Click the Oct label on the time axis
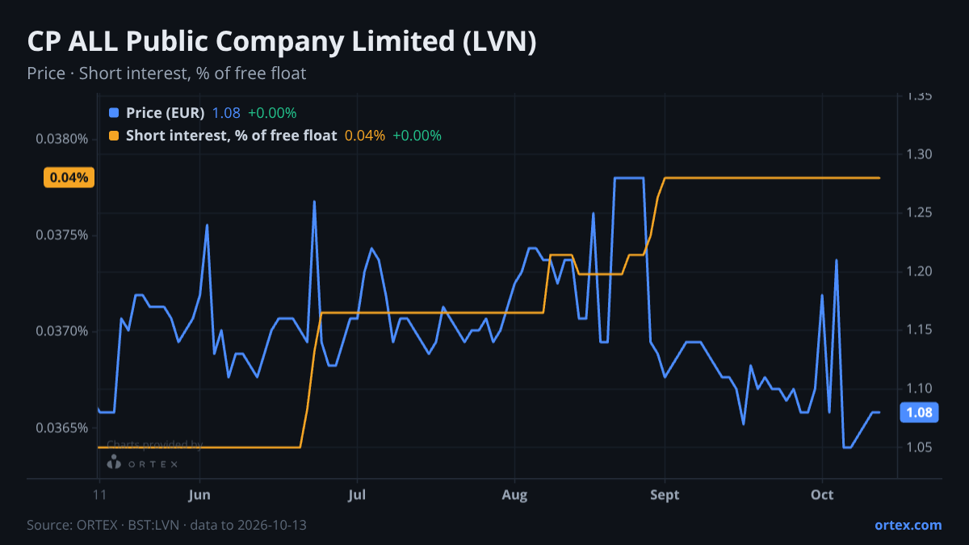Viewport: 969px width, 545px height. tap(822, 496)
